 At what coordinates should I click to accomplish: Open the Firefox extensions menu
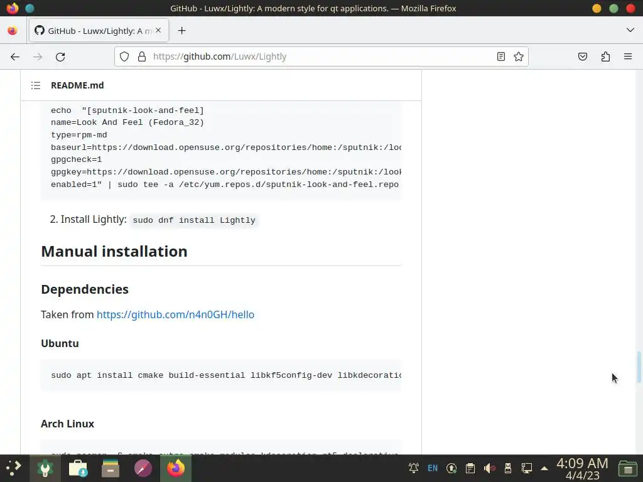(605, 56)
